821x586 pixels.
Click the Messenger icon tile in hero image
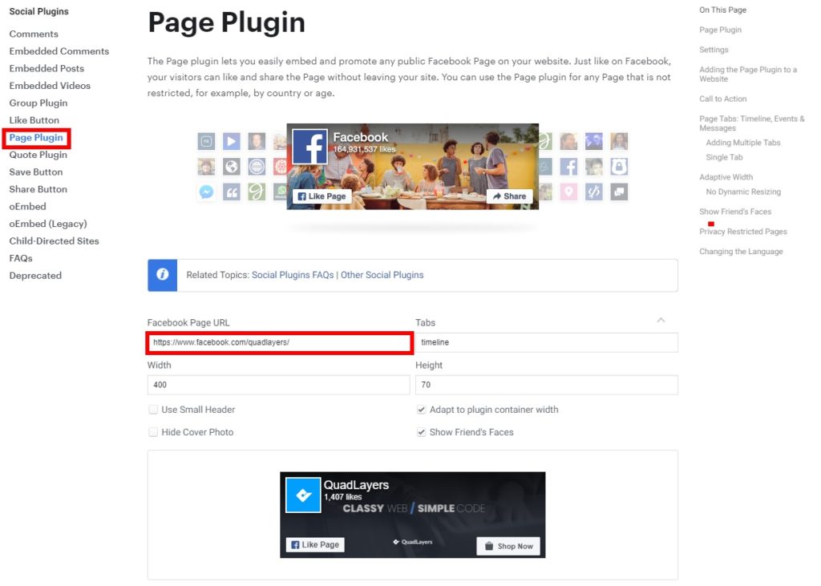pyautogui.click(x=206, y=192)
